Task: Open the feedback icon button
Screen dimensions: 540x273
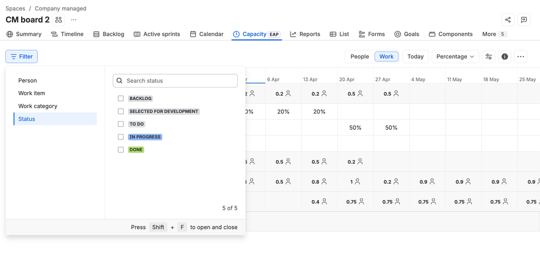Action: [x=524, y=19]
